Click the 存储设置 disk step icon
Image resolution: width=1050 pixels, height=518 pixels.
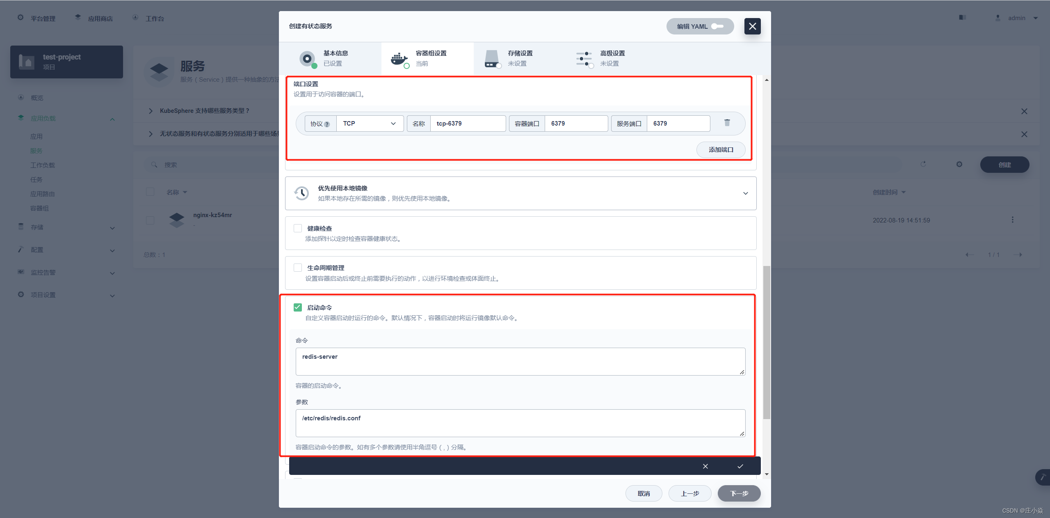491,59
